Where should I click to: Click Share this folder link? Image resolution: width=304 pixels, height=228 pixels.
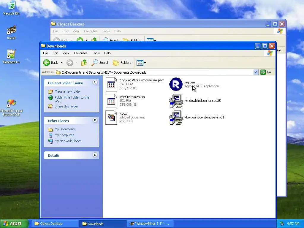pyautogui.click(x=66, y=106)
